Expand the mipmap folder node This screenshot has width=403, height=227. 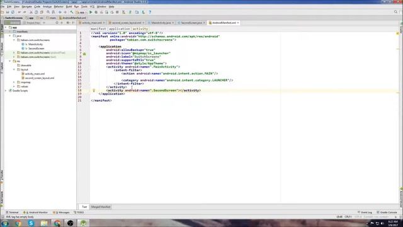(14, 82)
